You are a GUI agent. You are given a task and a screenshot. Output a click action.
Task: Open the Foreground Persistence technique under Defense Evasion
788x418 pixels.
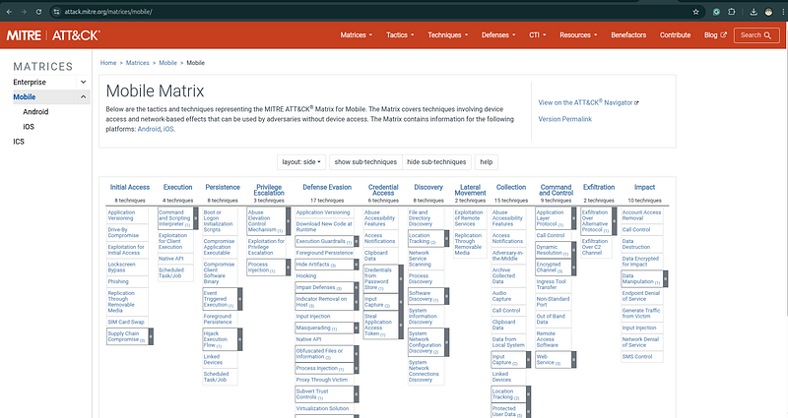(324, 253)
